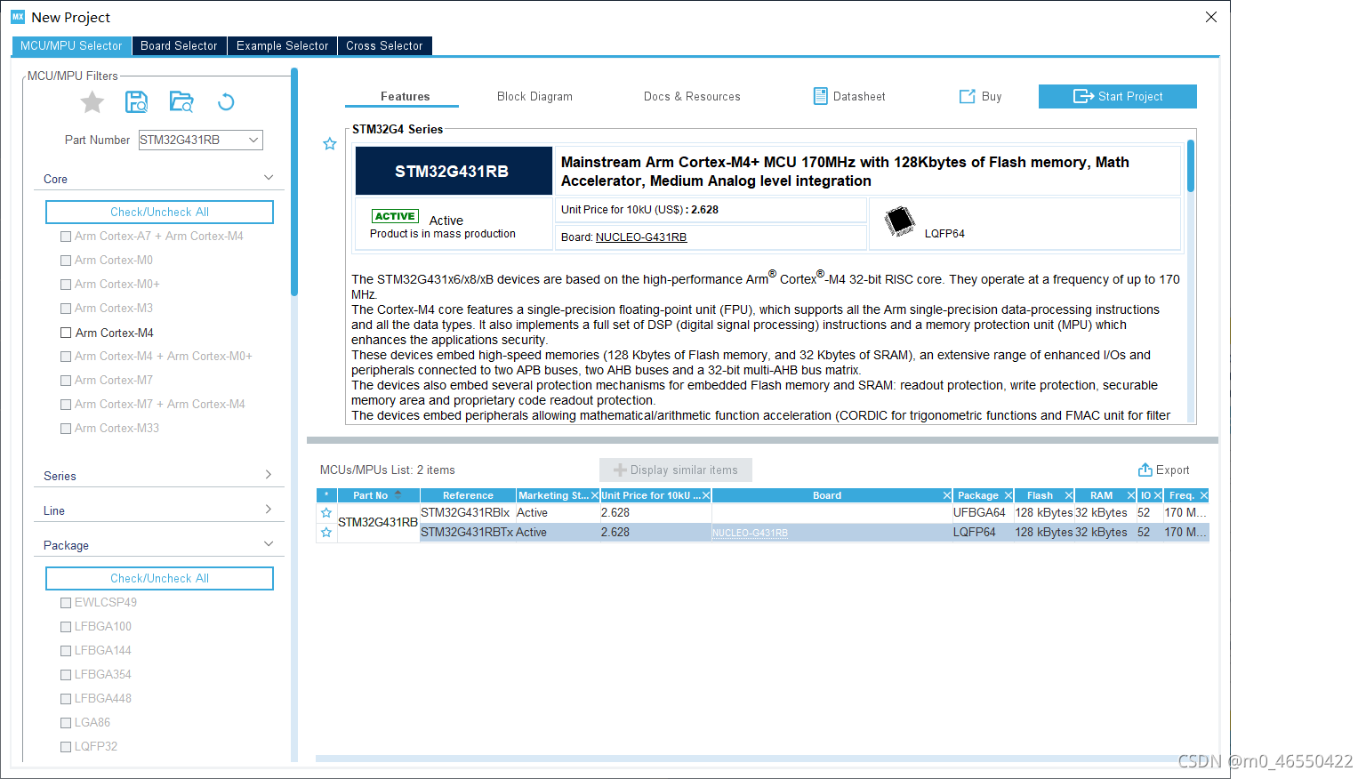The width and height of the screenshot is (1366, 779).
Task: Click Core Check/Uncheck All button
Action: click(159, 212)
